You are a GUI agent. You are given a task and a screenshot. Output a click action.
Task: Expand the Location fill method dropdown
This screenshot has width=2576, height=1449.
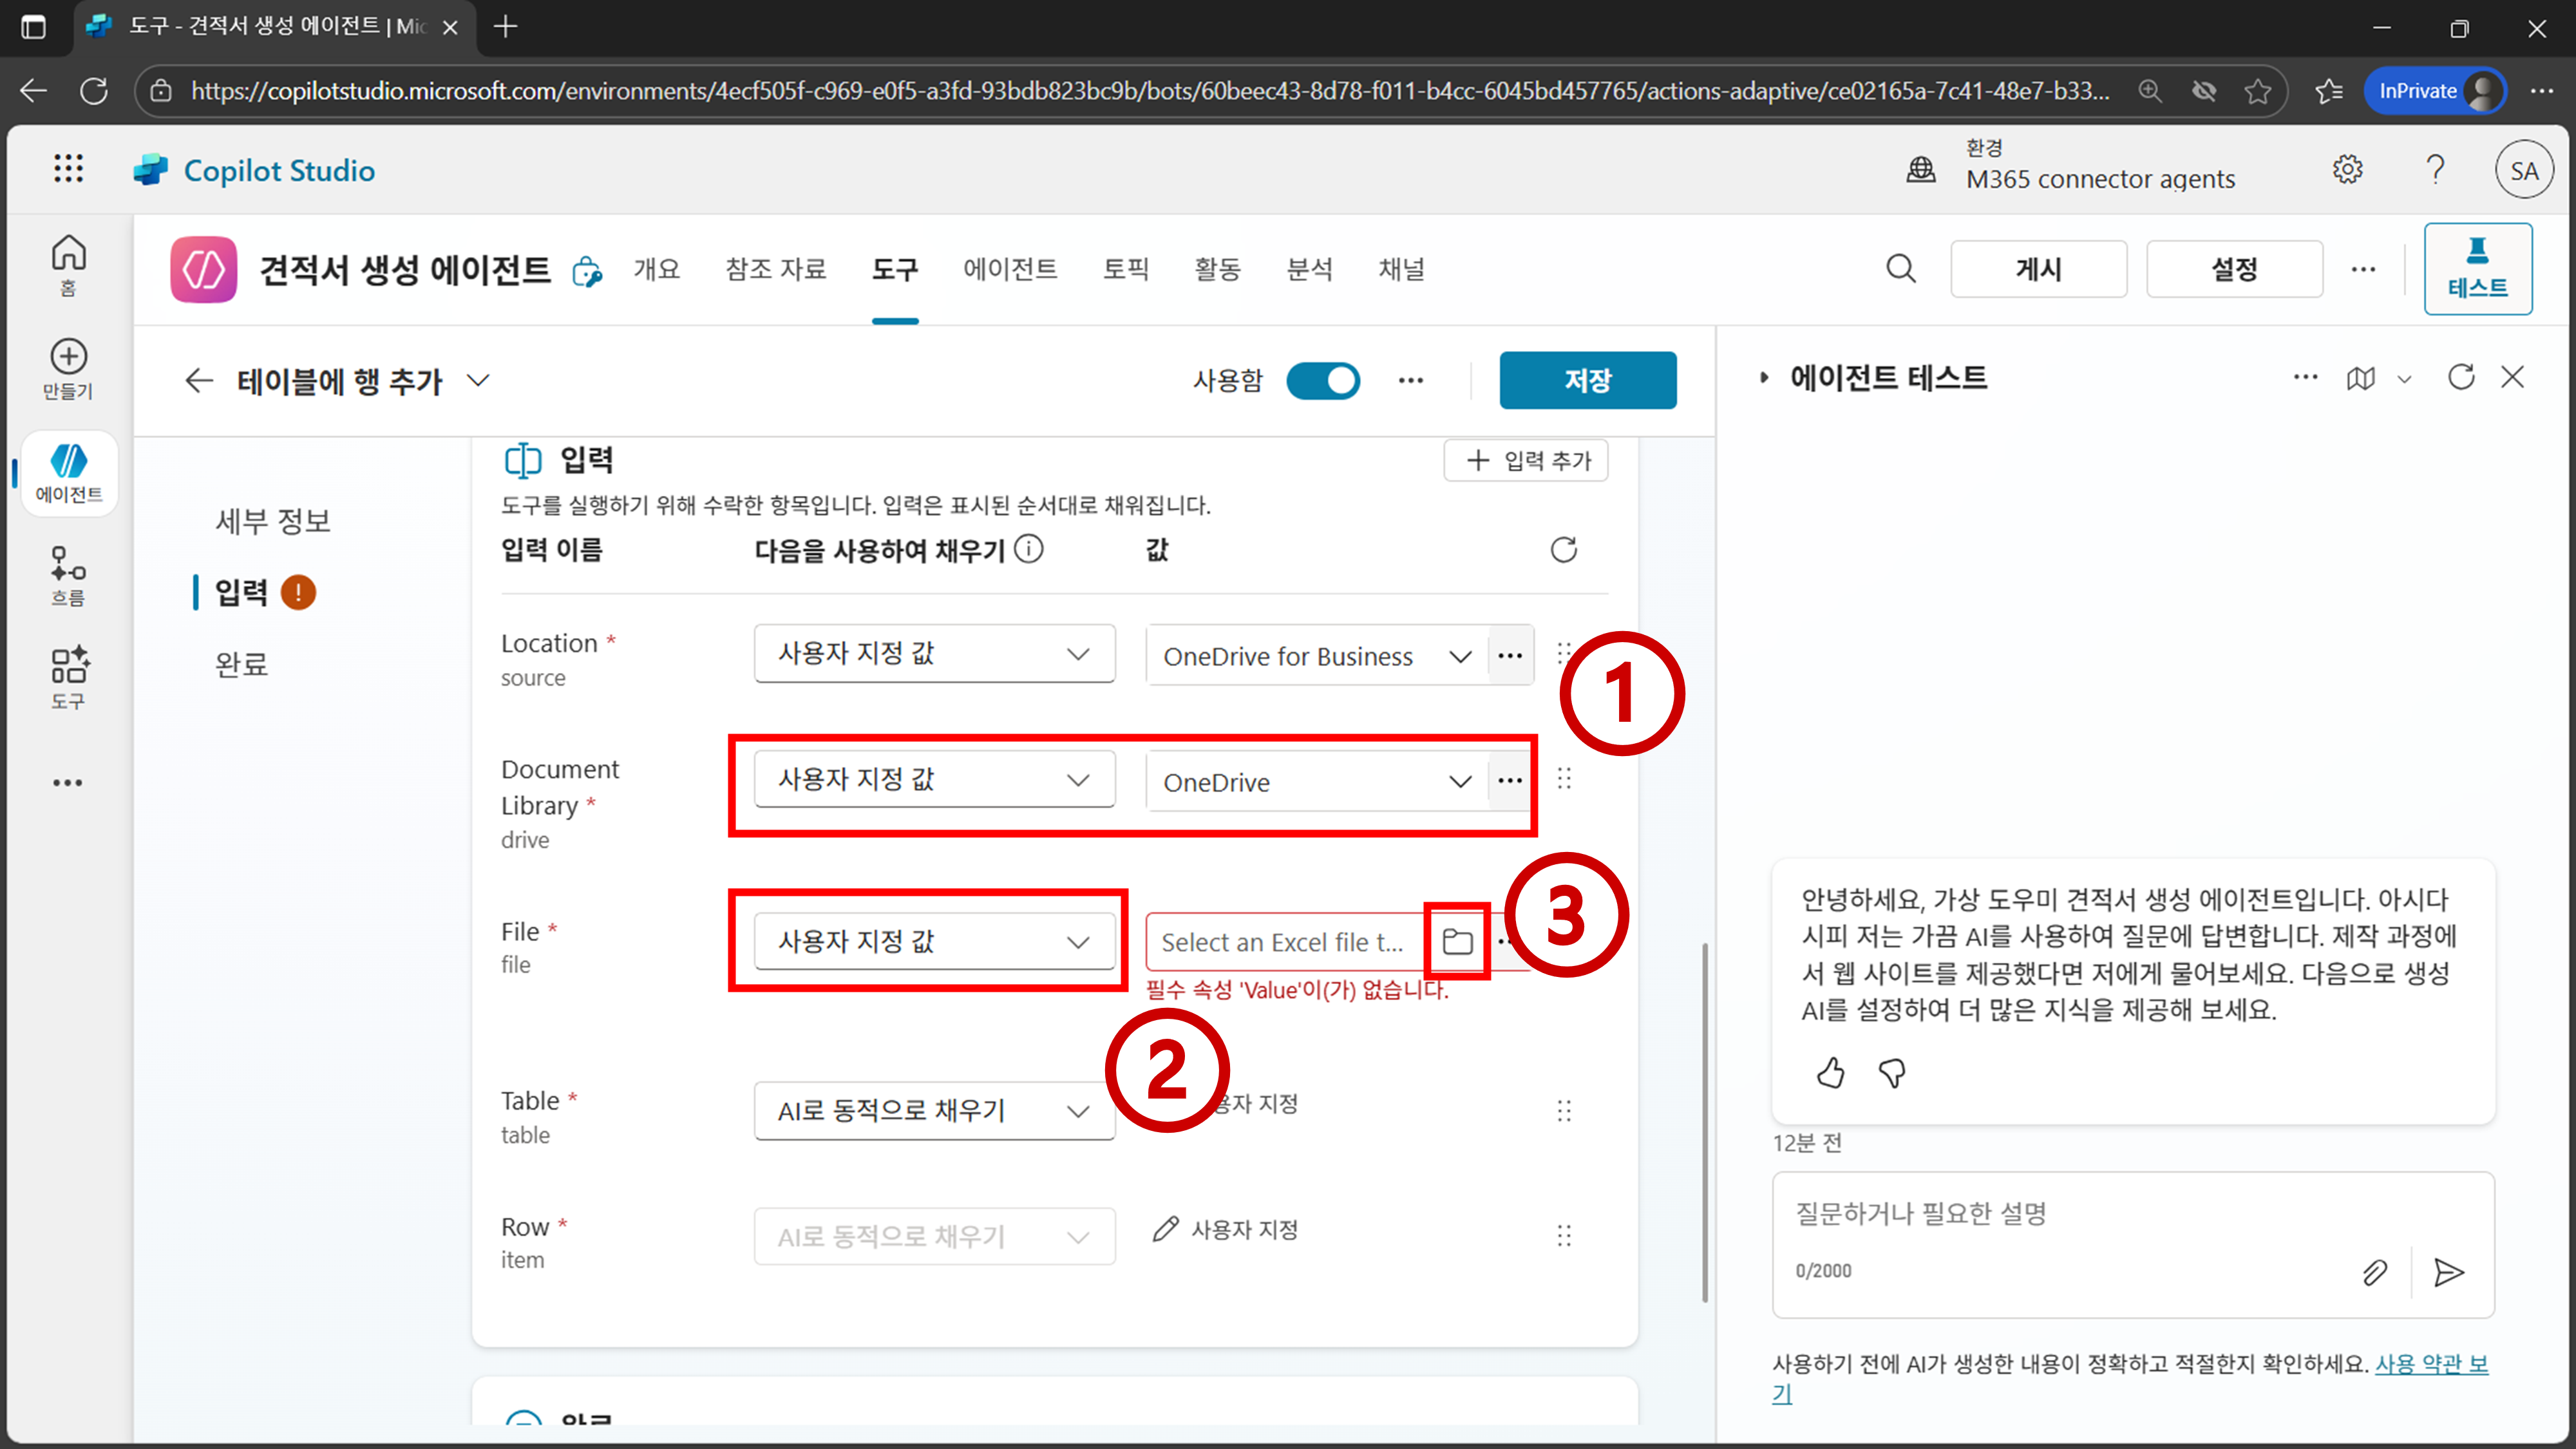click(934, 654)
